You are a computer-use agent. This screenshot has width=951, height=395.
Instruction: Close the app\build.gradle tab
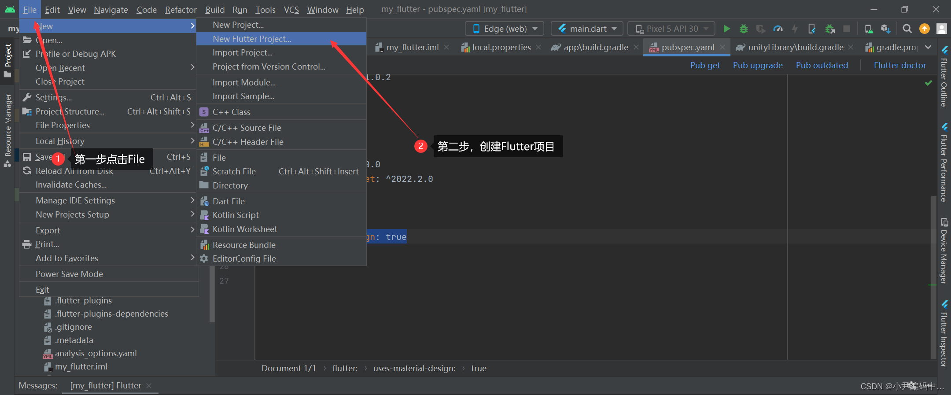(x=636, y=47)
